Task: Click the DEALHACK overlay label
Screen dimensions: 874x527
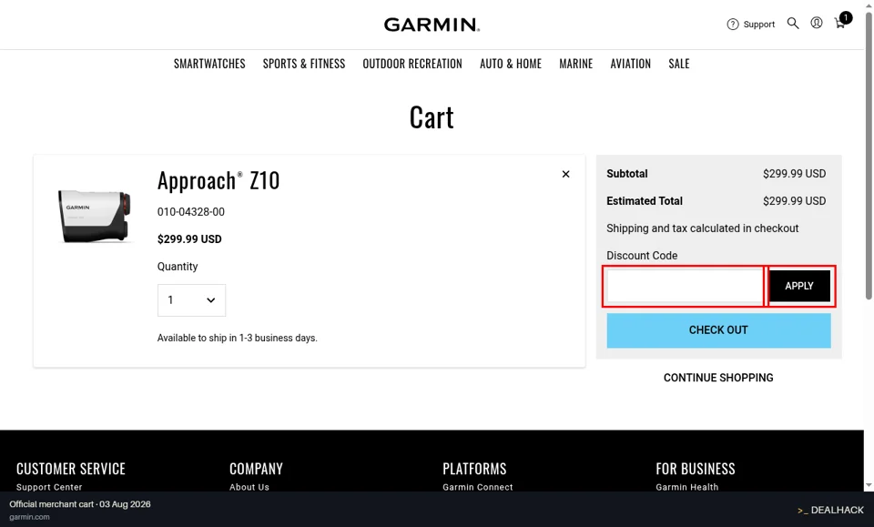Action: (830, 510)
